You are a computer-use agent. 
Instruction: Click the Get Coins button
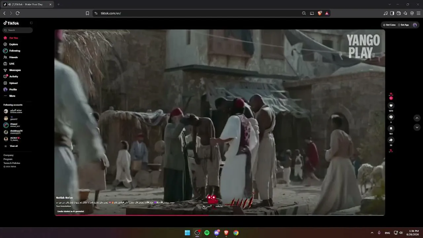tap(389, 25)
